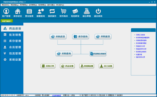Image resolution: width=157 pixels, height=97 pixels.
Task: Launch 前台零售 cash register icon
Action: (x=87, y=13)
